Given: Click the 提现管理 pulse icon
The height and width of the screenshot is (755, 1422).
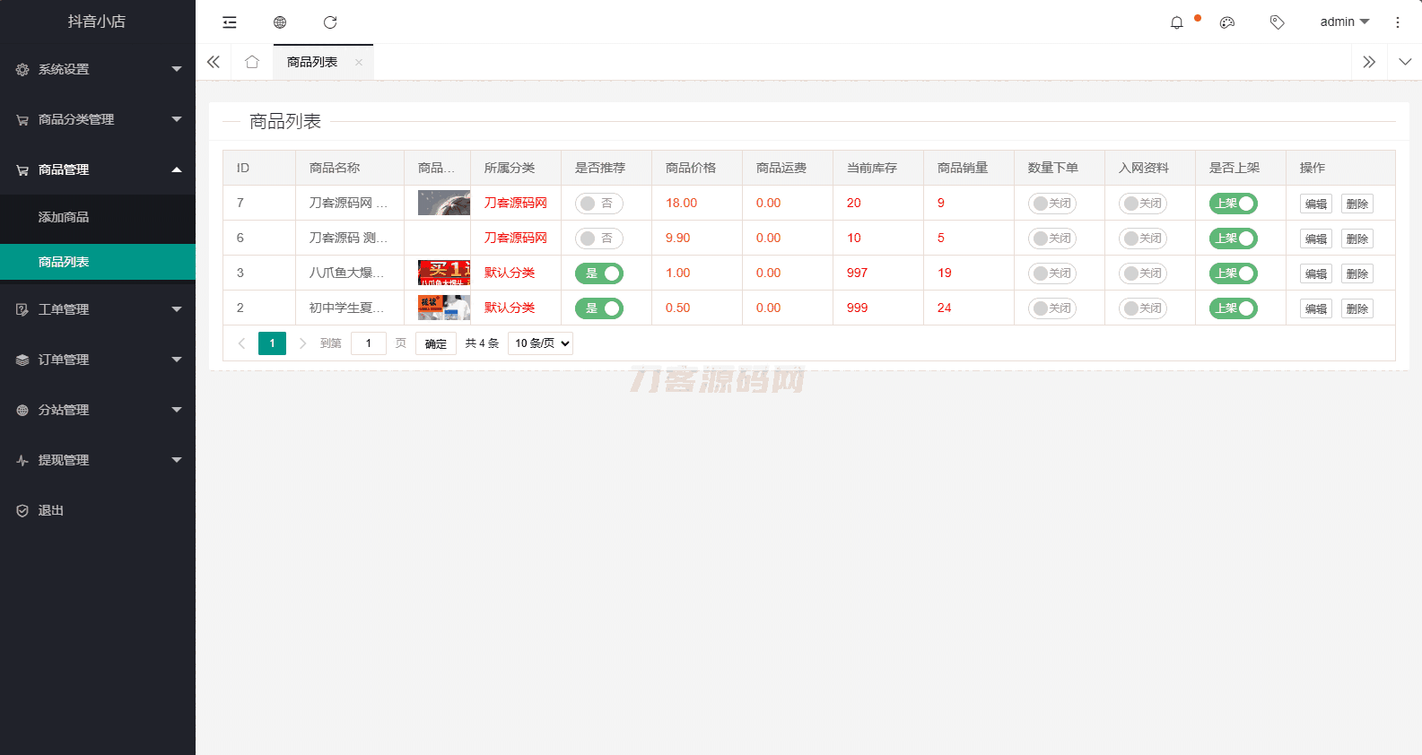Looking at the screenshot, I should click(x=22, y=460).
